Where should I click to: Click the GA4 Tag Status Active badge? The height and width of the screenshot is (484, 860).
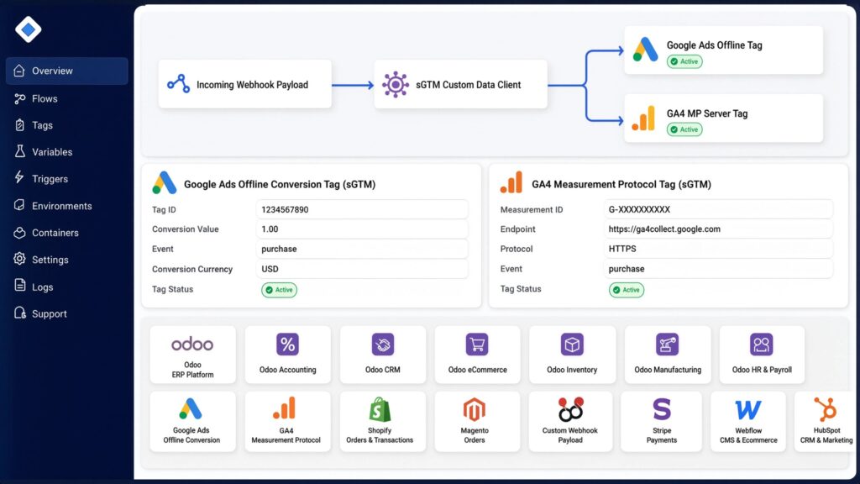(627, 290)
